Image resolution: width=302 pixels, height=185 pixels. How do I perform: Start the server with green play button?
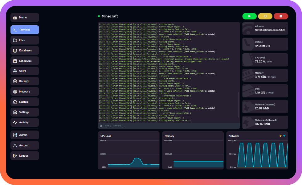[249, 16]
